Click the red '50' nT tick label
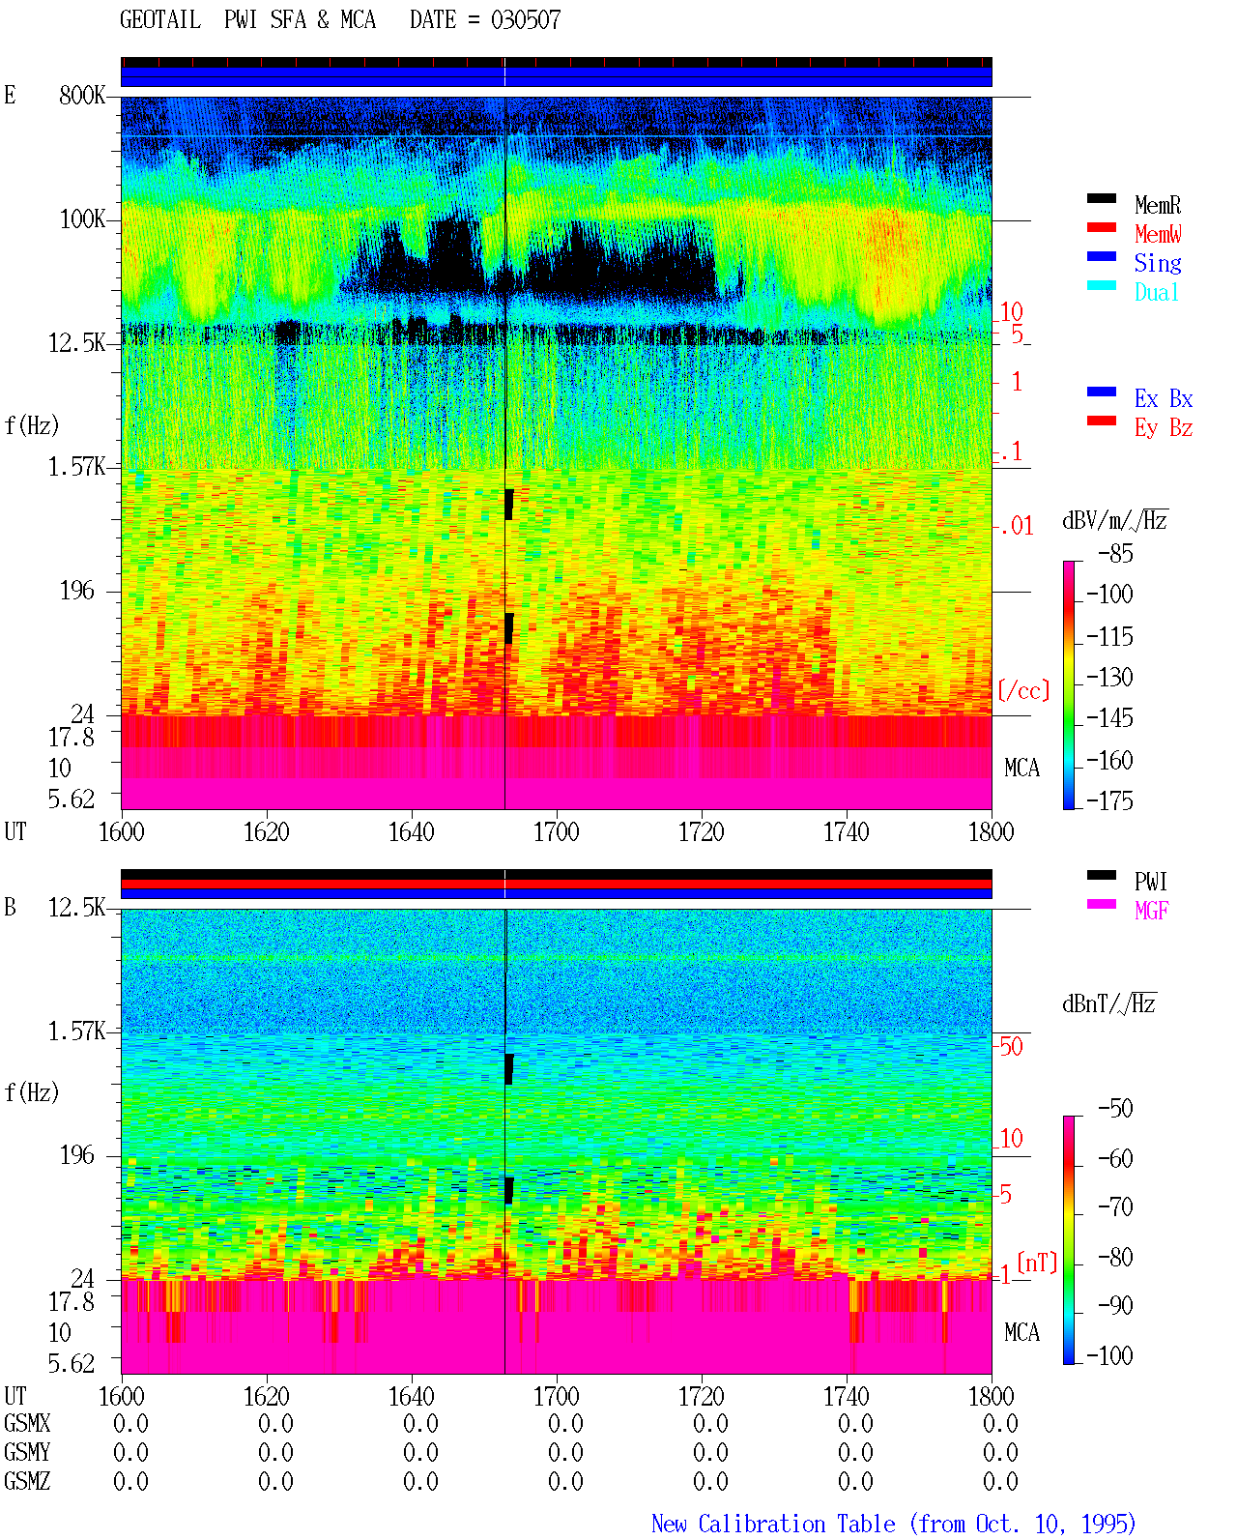This screenshot has width=1237, height=1540. tap(1011, 1046)
